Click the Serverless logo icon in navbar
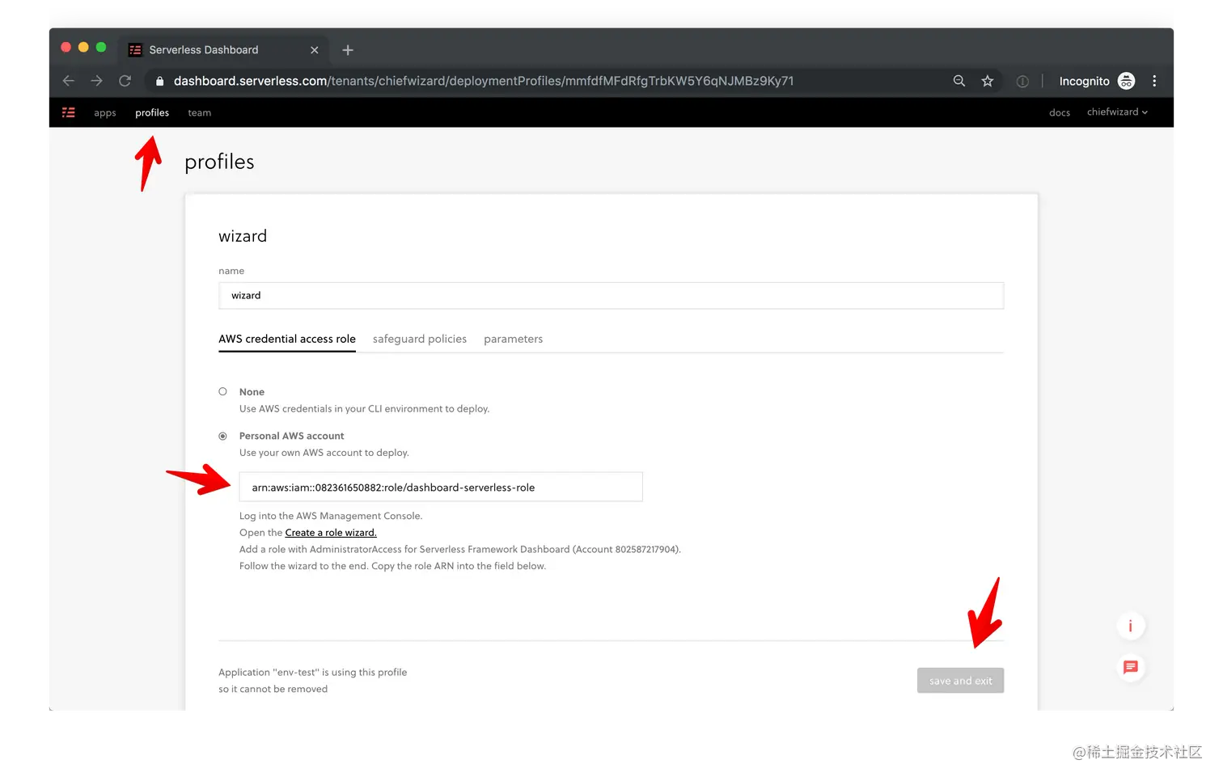 69,112
